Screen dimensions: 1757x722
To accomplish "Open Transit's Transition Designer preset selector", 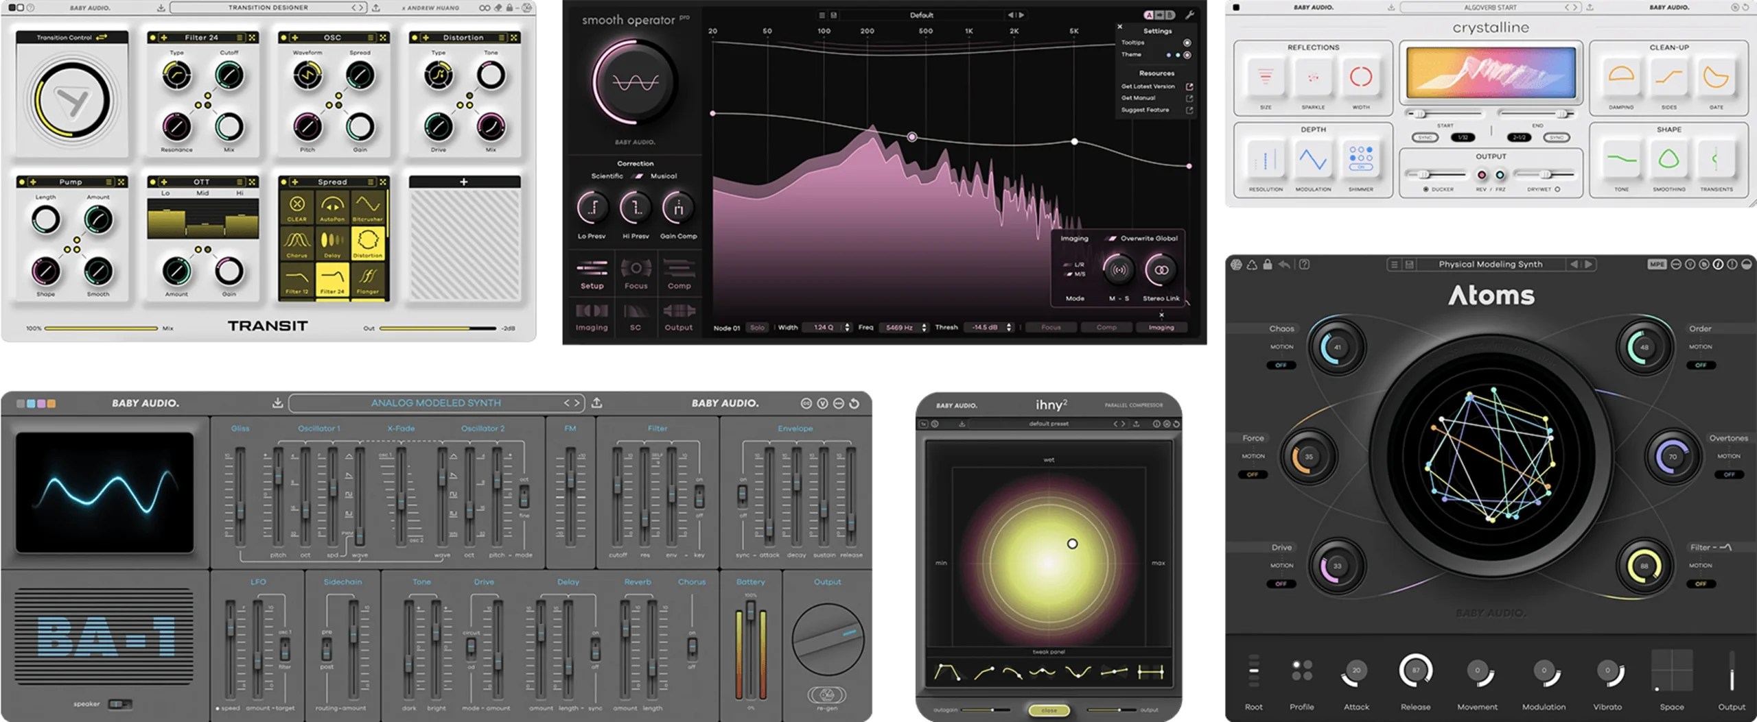I will pos(268,8).
